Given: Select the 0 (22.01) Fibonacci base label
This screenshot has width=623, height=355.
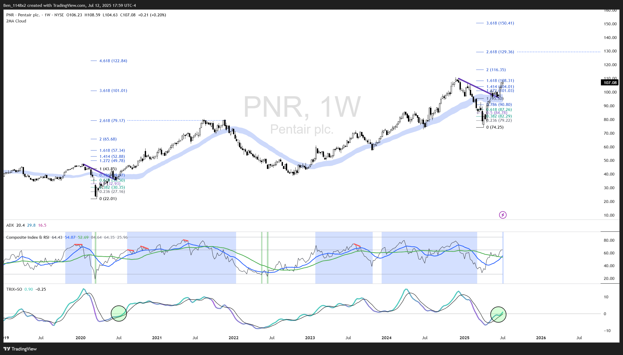Looking at the screenshot, I should click(108, 199).
